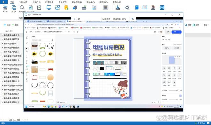Toggle the 自适应 checkbox
Viewport: 211px width, 125px height.
coord(103,19)
